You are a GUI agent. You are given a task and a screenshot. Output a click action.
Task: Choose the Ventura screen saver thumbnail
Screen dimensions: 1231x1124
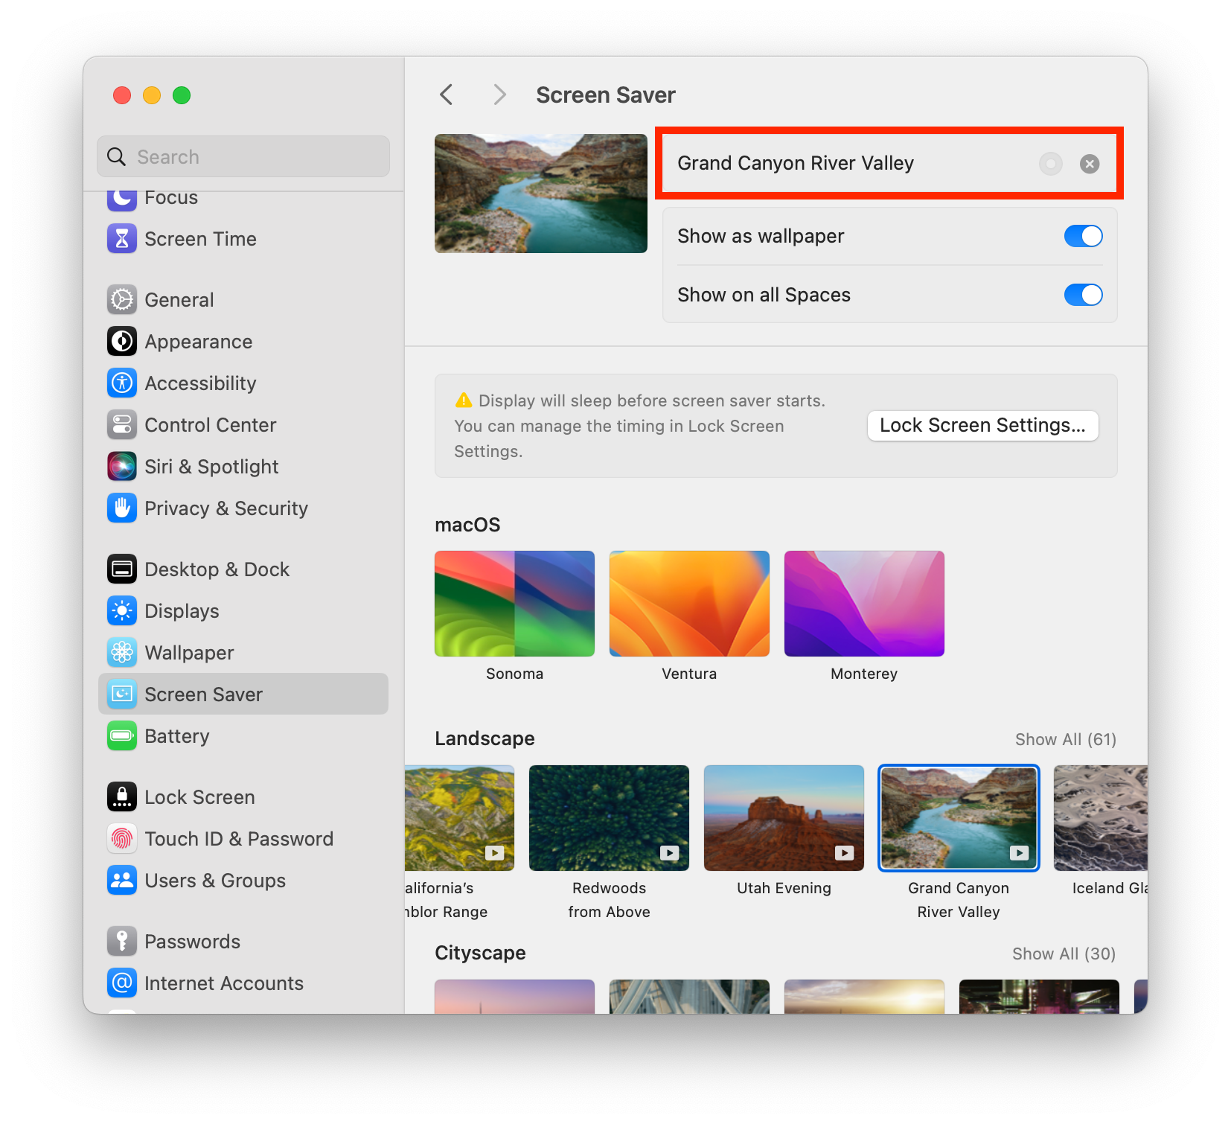click(x=689, y=604)
